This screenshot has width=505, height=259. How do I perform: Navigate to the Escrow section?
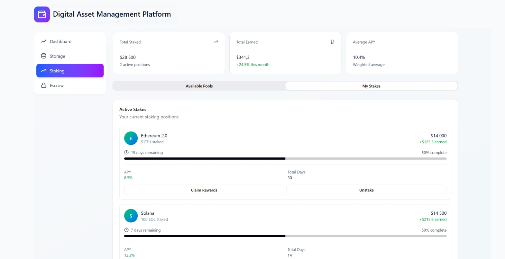(56, 85)
